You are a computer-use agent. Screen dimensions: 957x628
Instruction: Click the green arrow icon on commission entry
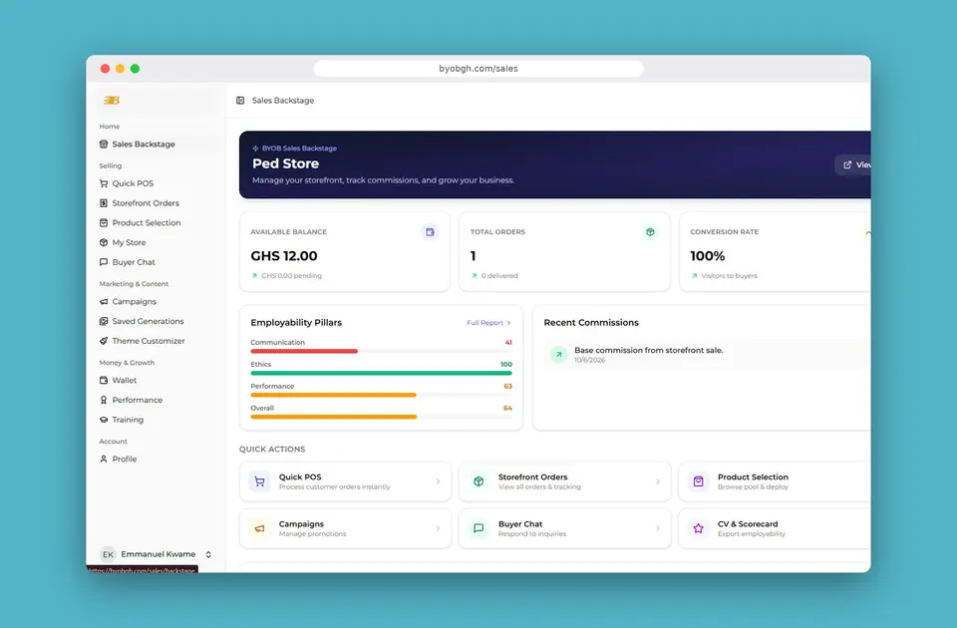click(x=558, y=355)
